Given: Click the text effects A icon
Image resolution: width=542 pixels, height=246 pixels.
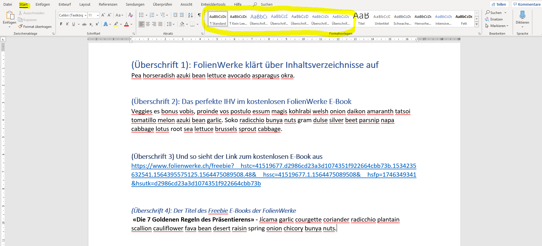Looking at the screenshot, I should pyautogui.click(x=106, y=24).
